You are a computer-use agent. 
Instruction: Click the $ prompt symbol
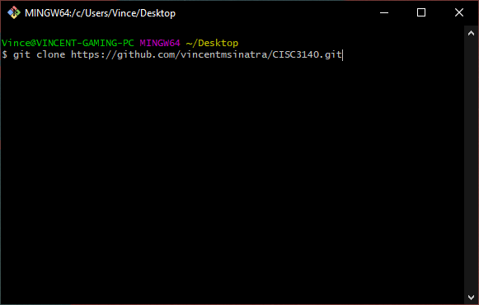pos(5,54)
